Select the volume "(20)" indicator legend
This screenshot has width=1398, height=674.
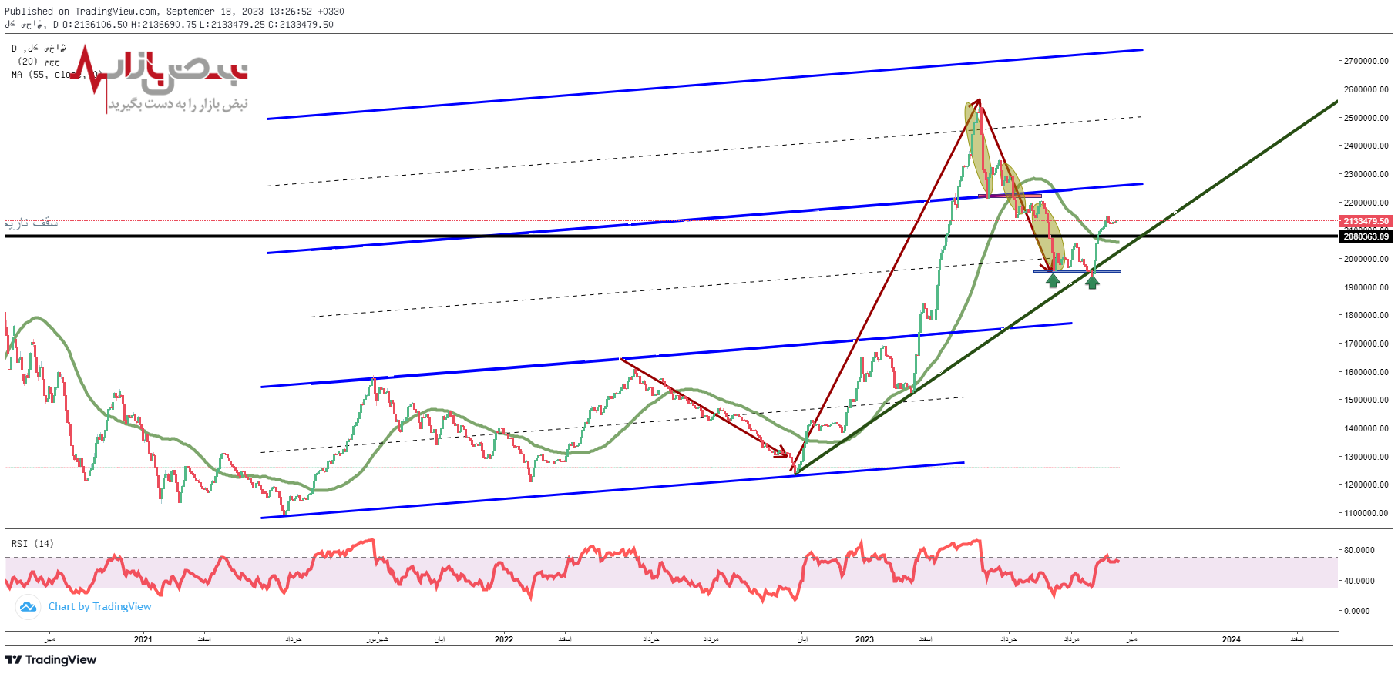coord(39,62)
